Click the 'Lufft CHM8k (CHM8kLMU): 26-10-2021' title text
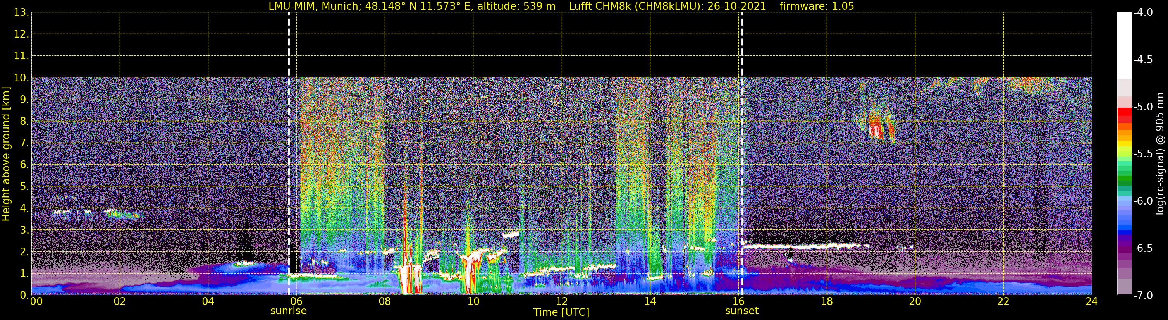 (x=667, y=6)
